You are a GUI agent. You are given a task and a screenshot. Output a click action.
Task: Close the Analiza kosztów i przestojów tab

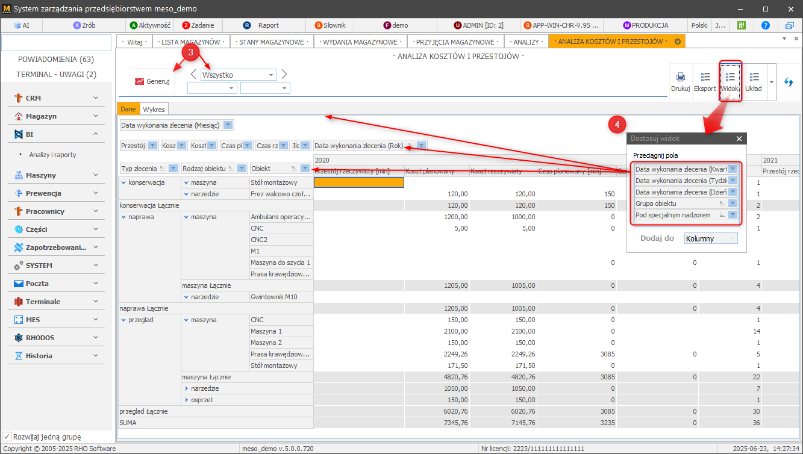[678, 42]
